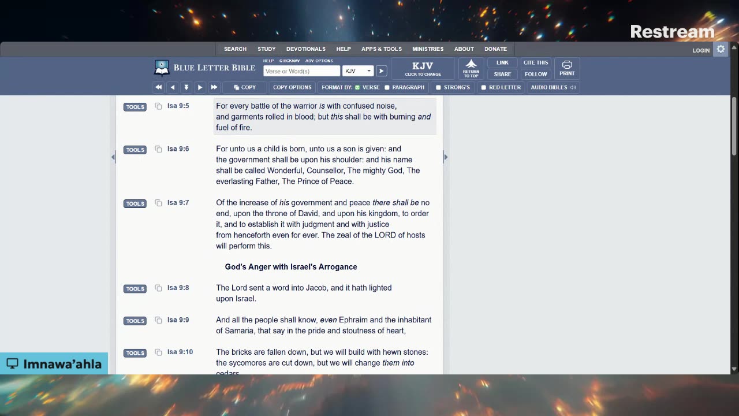This screenshot has height=416, width=739.
Task: Copy verse Isa 9:7 using copy icon
Action: click(158, 203)
